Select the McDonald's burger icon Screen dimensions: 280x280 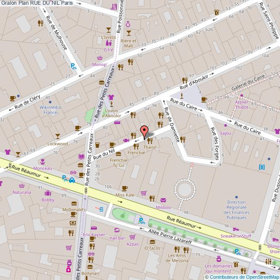(x=73, y=203)
